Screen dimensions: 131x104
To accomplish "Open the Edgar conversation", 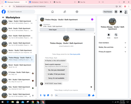I will (18, 22).
